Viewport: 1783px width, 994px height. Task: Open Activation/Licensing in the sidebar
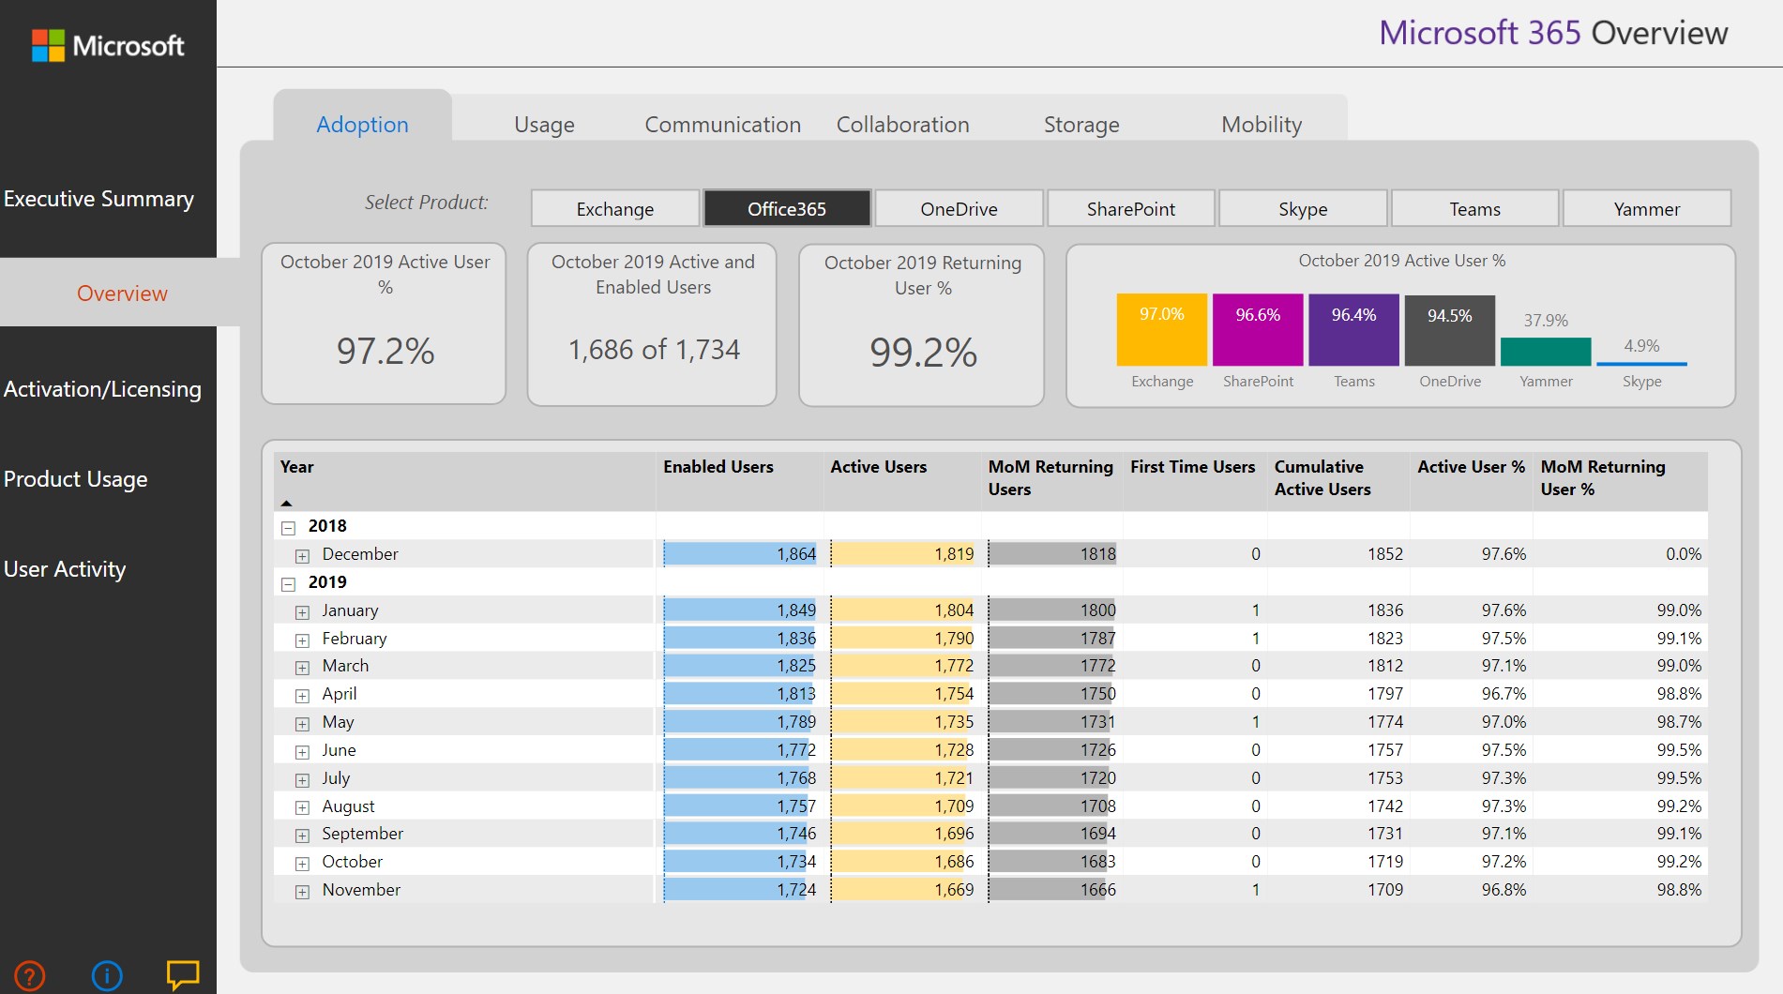[x=102, y=388]
